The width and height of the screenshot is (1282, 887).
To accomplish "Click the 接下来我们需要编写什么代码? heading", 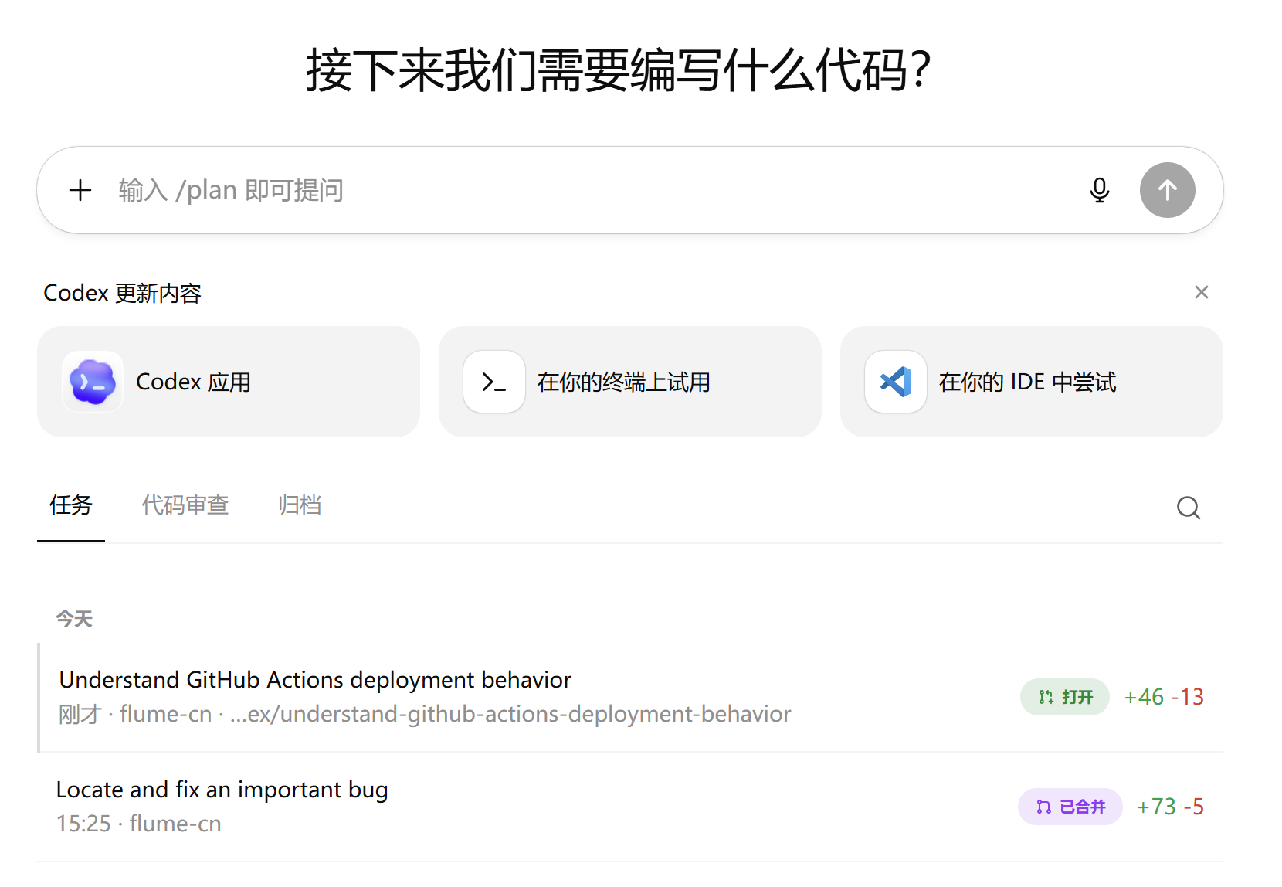I will point(619,70).
